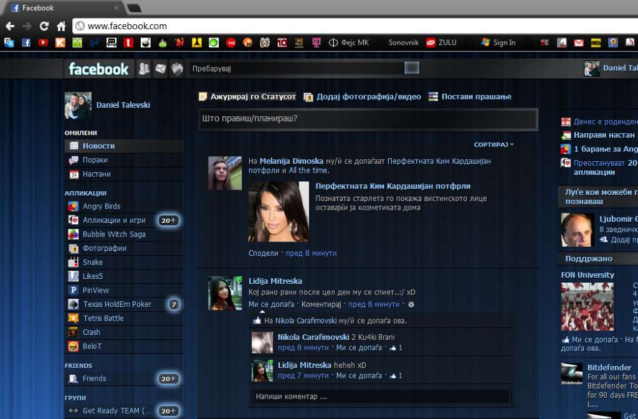638x419 pixels.
Task: Open Get Ready TEAM group
Action: [117, 411]
